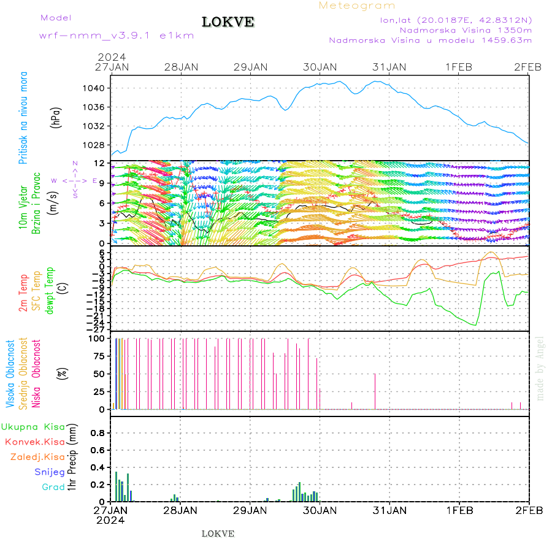Viewport: 552px width, 552px height.
Task: Click the "(m/s)" wind speed unit
Action: [53, 203]
